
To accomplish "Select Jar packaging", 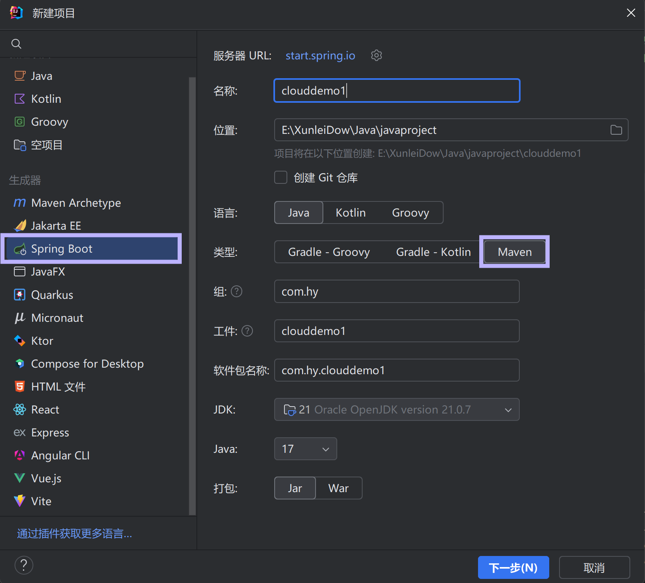I will tap(295, 488).
